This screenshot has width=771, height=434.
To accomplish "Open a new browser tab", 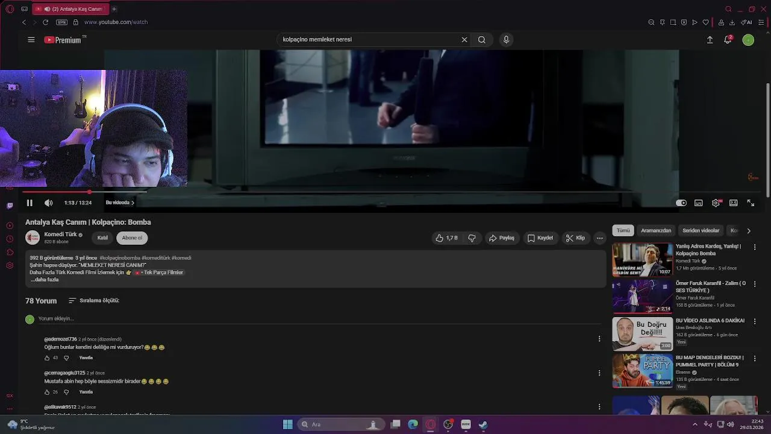I will point(114,9).
